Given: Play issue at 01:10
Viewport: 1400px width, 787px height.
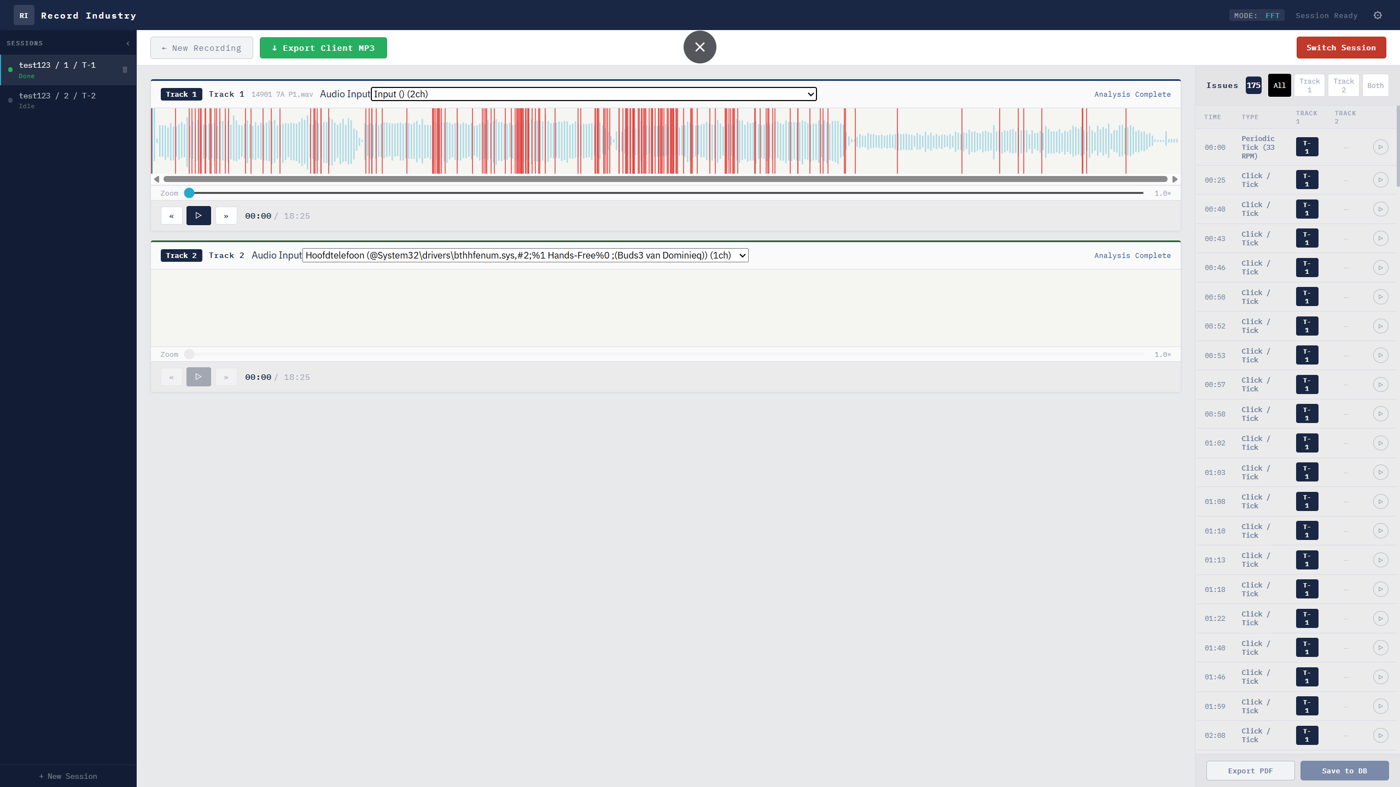Looking at the screenshot, I should [x=1380, y=531].
